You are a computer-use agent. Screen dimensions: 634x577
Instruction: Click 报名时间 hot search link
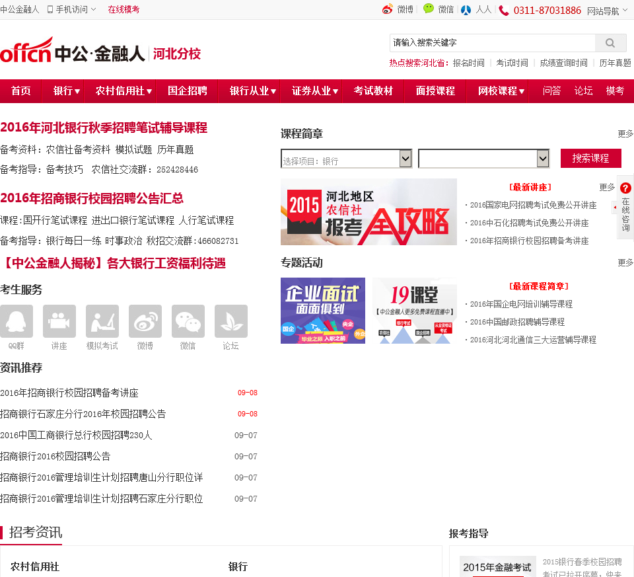pos(469,63)
